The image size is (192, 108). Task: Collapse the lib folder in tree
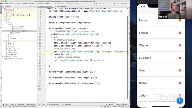(x=5, y=21)
